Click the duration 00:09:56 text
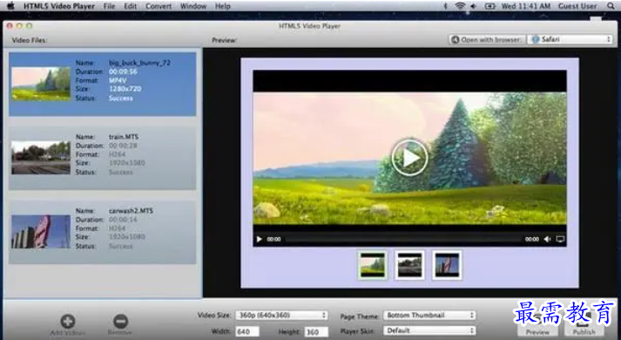The image size is (621, 340). point(123,71)
